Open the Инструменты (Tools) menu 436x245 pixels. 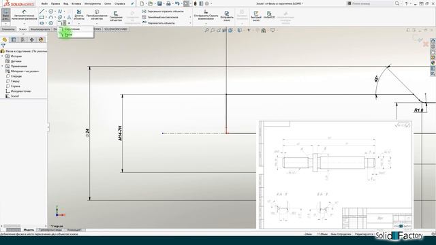point(93,4)
